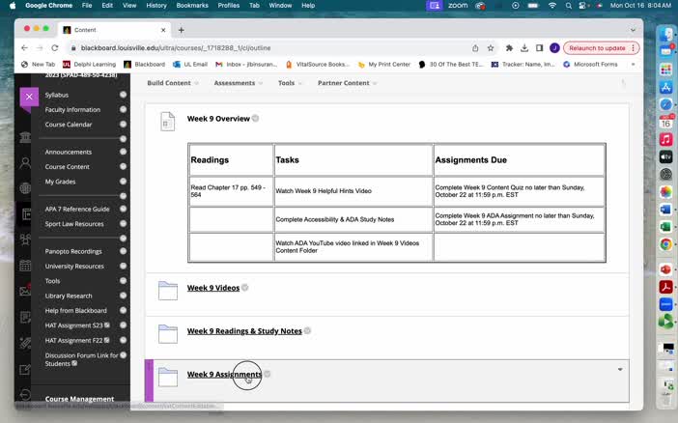This screenshot has height=423, width=678.
Task: Bookmark page using the star icon
Action: [491, 48]
